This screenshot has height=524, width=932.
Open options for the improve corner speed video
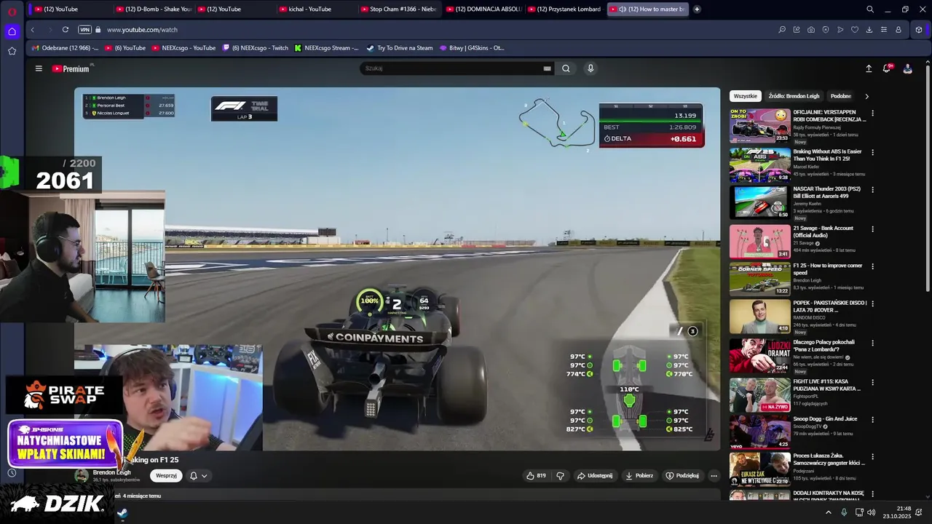[872, 267]
